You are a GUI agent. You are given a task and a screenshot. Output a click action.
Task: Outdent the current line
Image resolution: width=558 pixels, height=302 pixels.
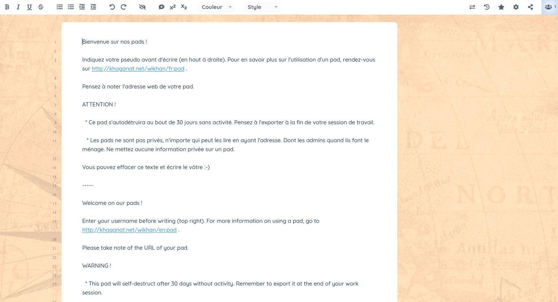pyautogui.click(x=93, y=7)
